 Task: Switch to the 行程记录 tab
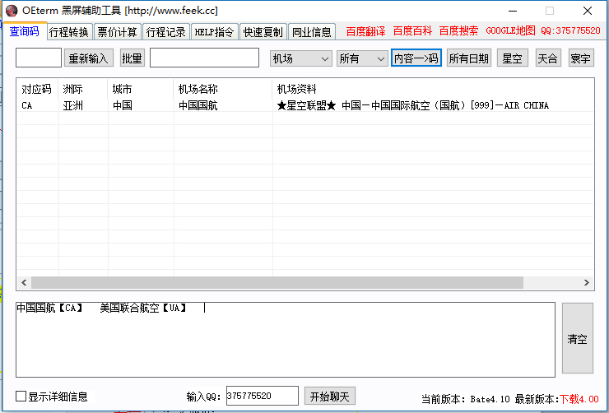[166, 32]
